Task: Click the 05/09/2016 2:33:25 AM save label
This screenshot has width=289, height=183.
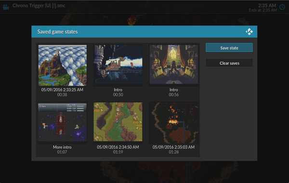Action: (x=62, y=90)
